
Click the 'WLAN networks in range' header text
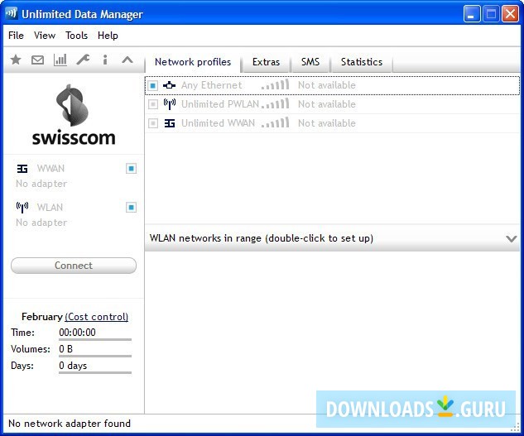point(262,238)
